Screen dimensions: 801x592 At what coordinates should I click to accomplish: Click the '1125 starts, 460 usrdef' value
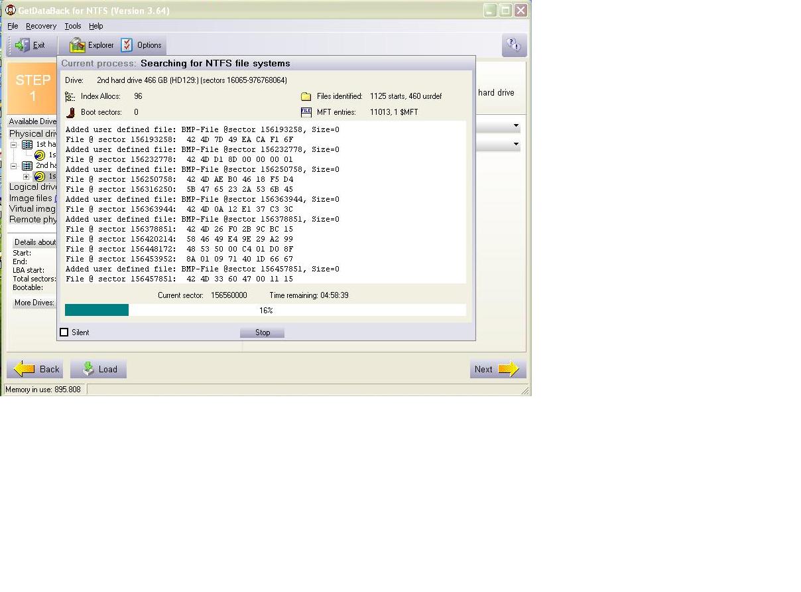406,96
